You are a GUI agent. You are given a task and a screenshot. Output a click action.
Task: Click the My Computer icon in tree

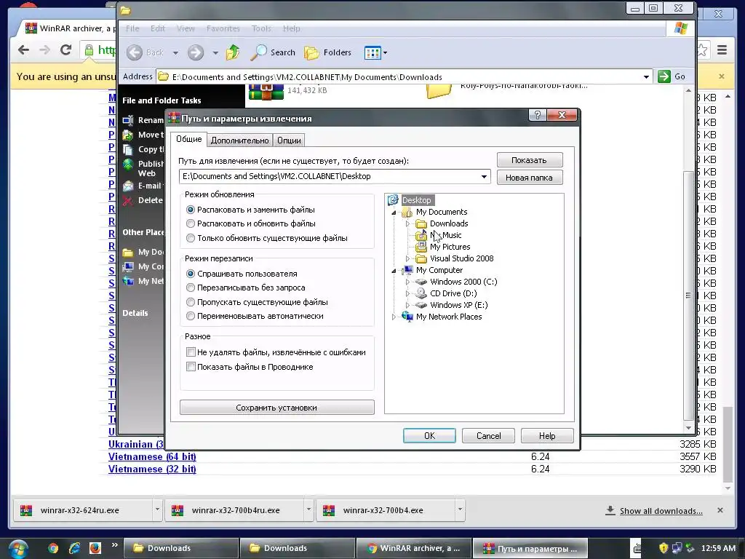[407, 270]
